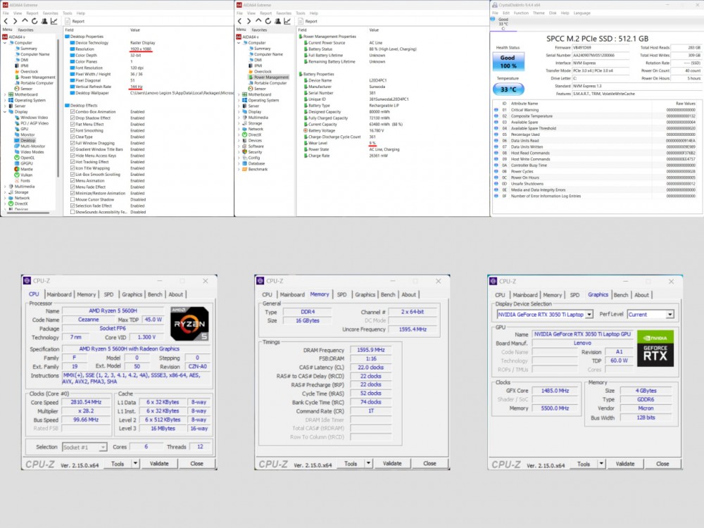Open the Function menu in CrystalDiskInfo
The image size is (704, 528).
coord(521,13)
